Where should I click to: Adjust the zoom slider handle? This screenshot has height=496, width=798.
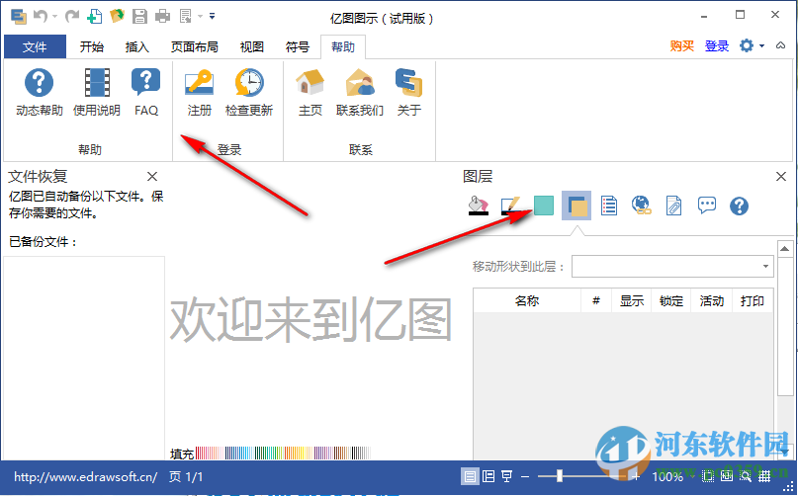[x=560, y=476]
